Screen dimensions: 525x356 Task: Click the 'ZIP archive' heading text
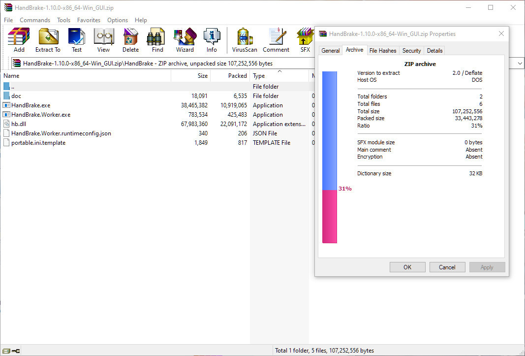pos(420,64)
